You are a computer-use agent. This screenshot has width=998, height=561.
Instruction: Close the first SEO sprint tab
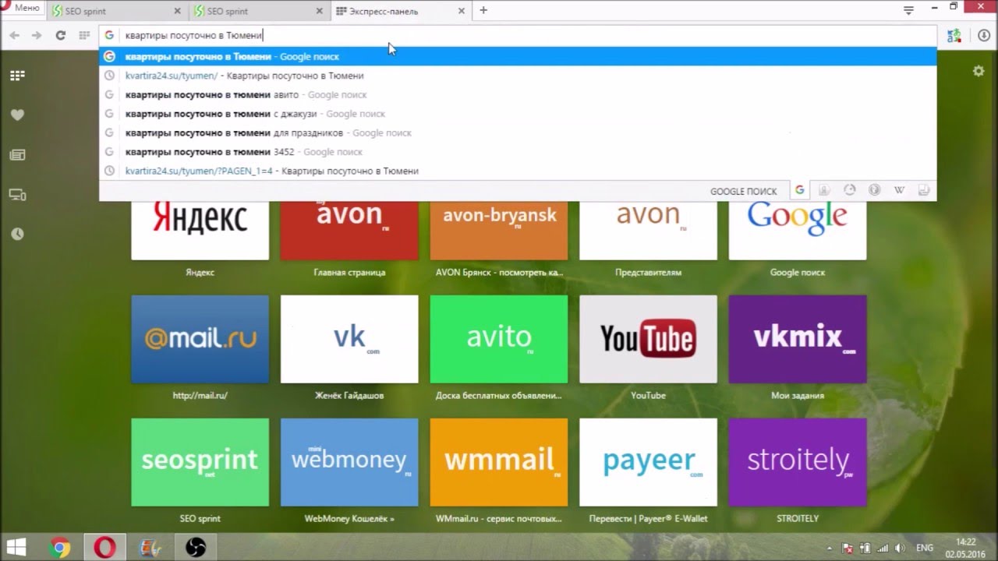[177, 11]
